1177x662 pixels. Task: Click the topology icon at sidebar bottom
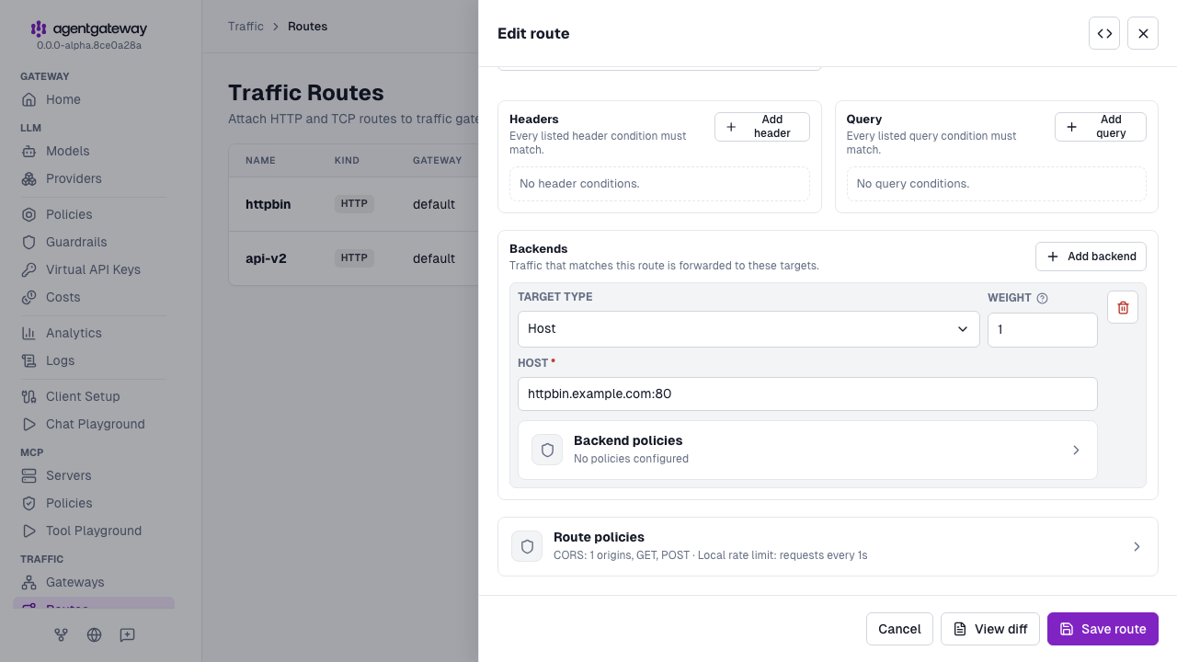[x=61, y=634]
